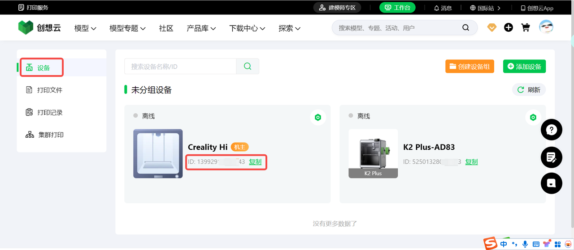The height and width of the screenshot is (250, 574).
Task: Click the 创想云 logo
Action: [x=39, y=28]
